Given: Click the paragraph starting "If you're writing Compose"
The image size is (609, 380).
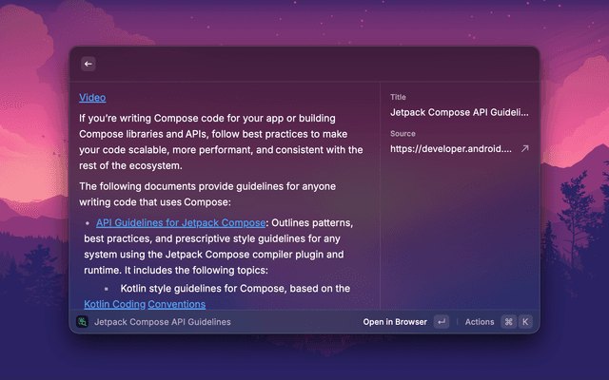Looking at the screenshot, I should click(221, 142).
